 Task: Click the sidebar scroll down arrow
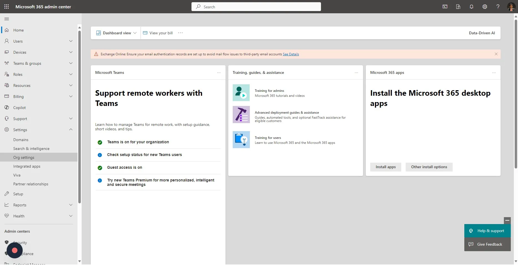tap(79, 261)
